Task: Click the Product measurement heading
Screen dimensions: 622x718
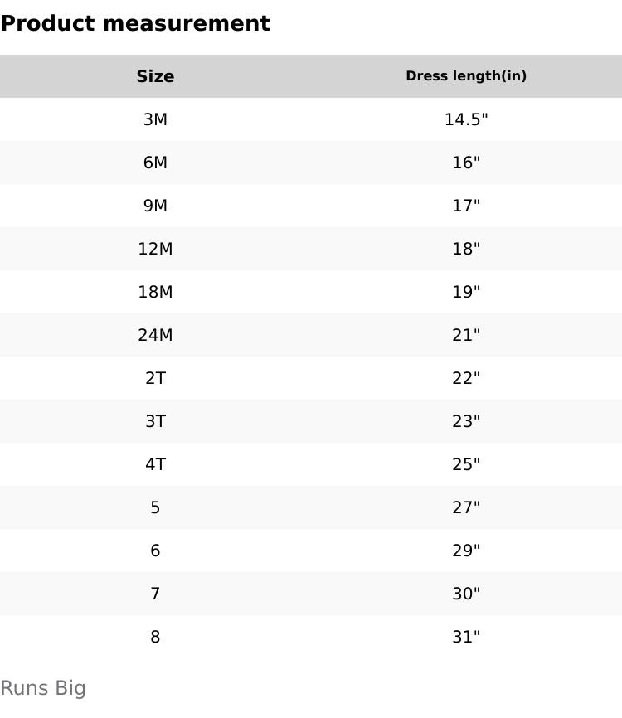Action: (x=135, y=23)
